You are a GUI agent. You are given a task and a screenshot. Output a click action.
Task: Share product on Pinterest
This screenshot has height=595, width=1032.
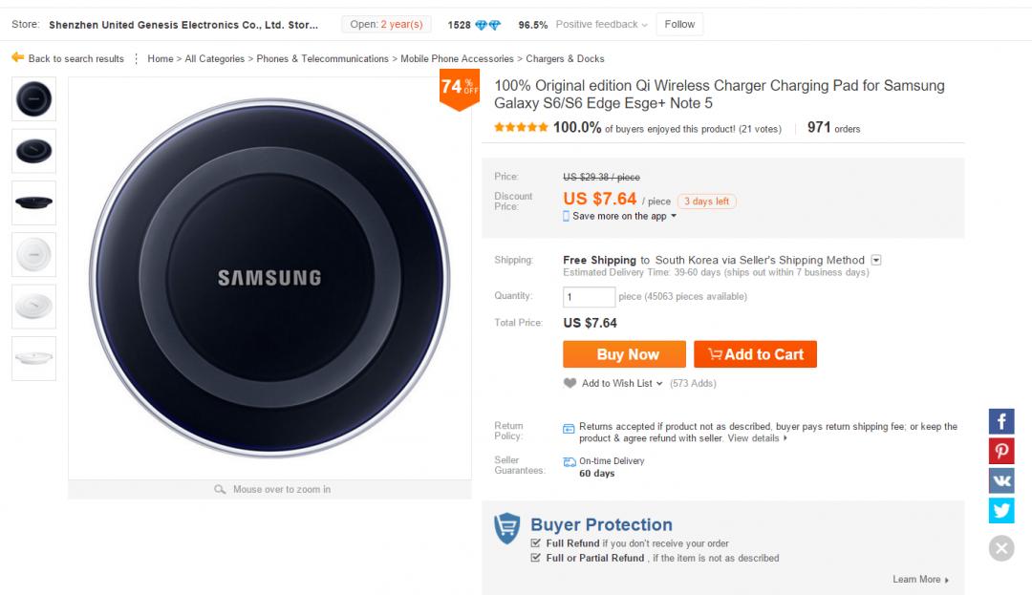[1000, 451]
